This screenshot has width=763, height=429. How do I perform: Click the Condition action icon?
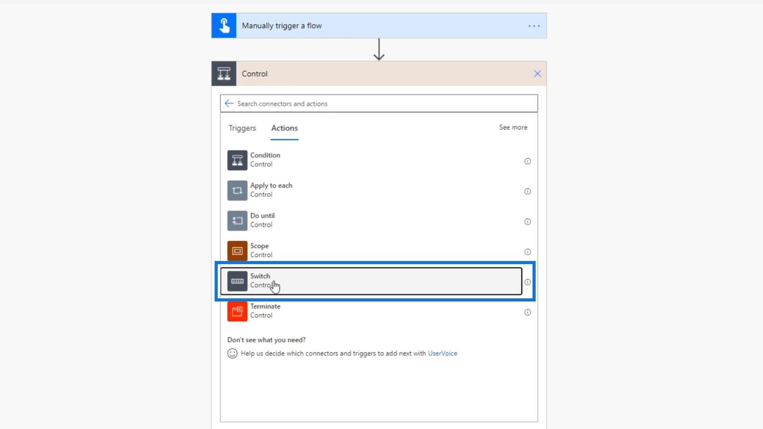[x=237, y=160]
